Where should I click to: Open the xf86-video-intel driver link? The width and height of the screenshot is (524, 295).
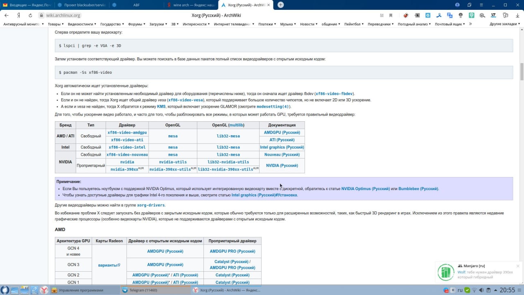(127, 147)
